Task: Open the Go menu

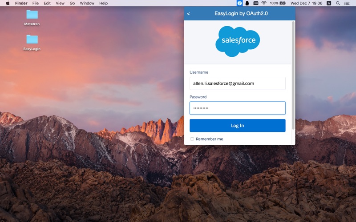Action: click(x=72, y=3)
